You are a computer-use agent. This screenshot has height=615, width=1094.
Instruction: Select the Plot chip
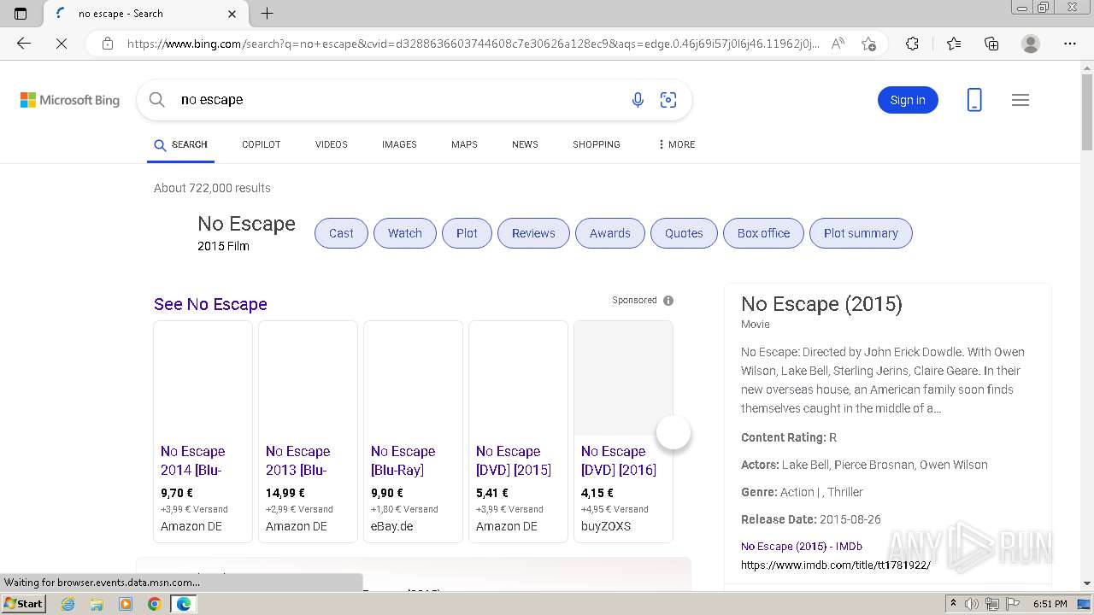(x=467, y=233)
